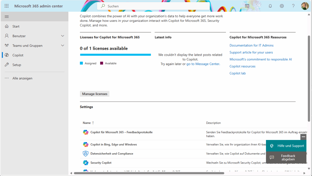Click the Manage licenses button
Viewport: 312px width, 176px height.
pos(94,94)
